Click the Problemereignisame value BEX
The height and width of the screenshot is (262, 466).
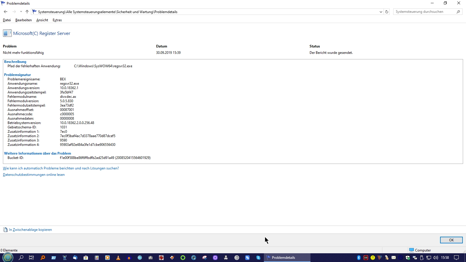[x=63, y=79]
